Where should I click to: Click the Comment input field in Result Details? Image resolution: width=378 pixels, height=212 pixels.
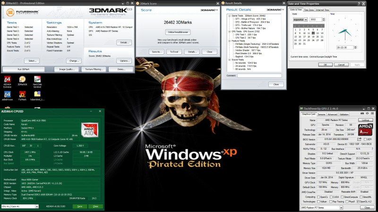tap(259, 75)
